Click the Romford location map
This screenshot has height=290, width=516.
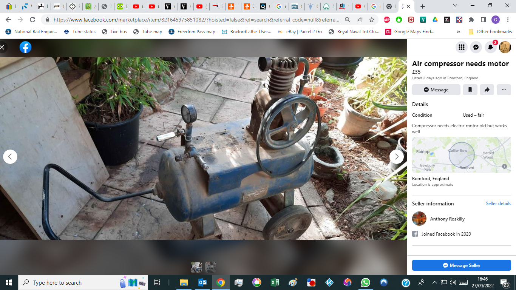tap(461, 155)
